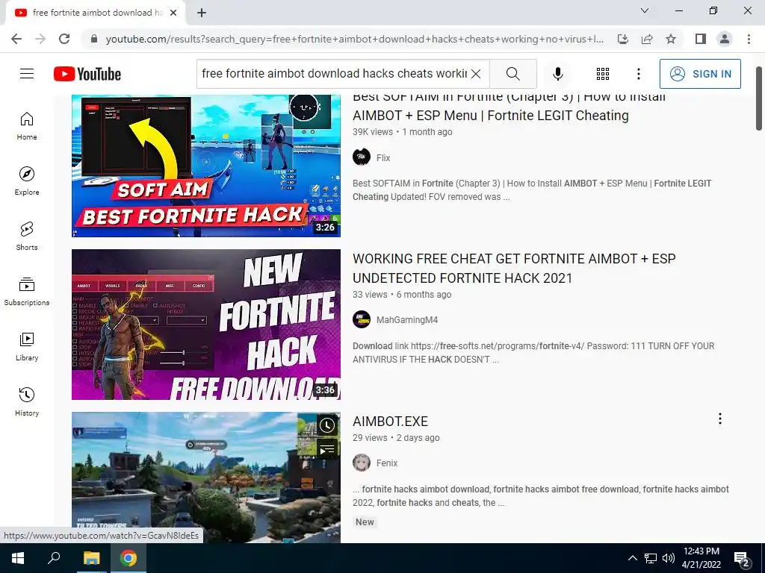Open Shorts in the sidebar
Image resolution: width=765 pixels, height=573 pixels.
(x=27, y=237)
